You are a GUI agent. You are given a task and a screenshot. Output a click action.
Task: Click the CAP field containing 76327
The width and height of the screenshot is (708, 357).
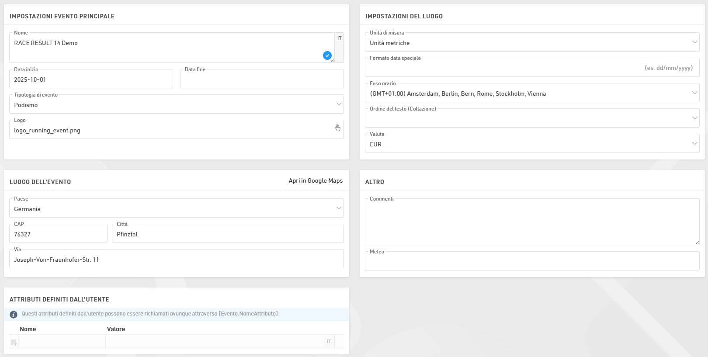pyautogui.click(x=58, y=234)
